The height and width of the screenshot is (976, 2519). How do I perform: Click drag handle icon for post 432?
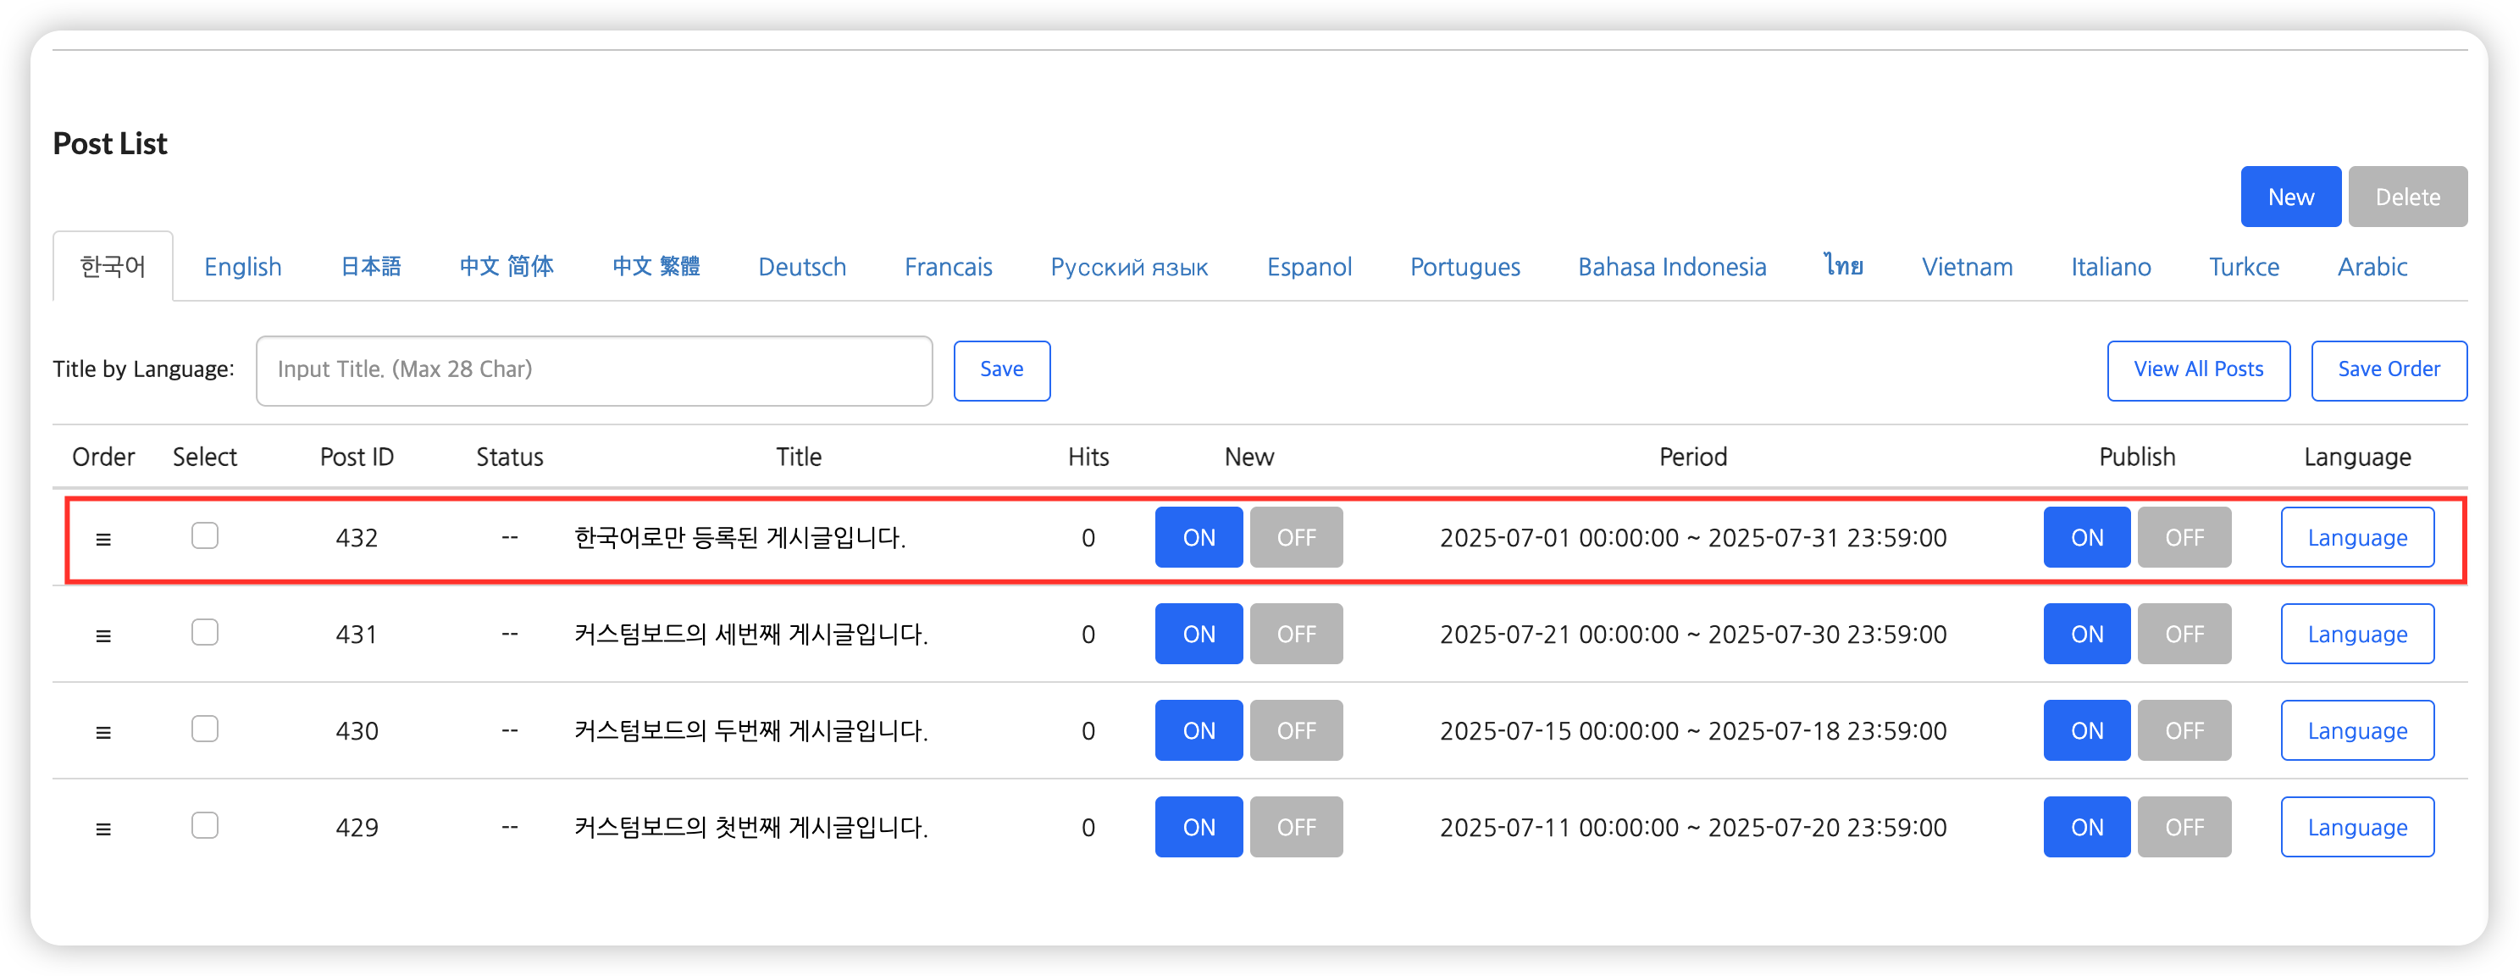point(102,539)
